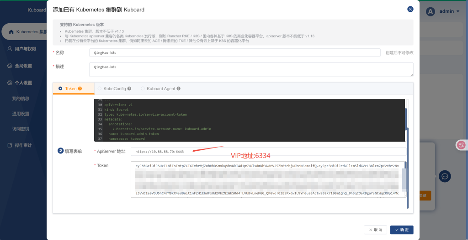The width and height of the screenshot is (468, 240).
Task: Click the 全局设置 gear icon
Action: pos(10,66)
